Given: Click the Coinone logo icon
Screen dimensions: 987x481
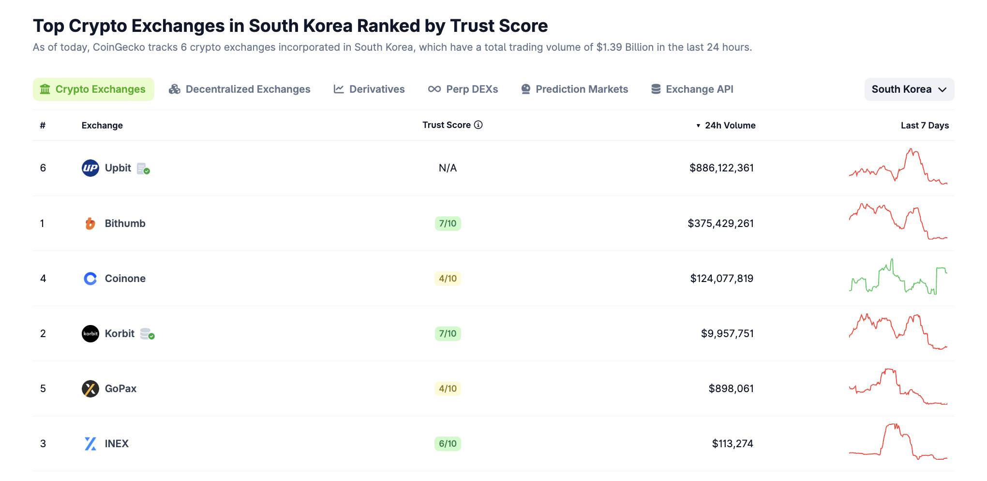Looking at the screenshot, I should tap(90, 279).
